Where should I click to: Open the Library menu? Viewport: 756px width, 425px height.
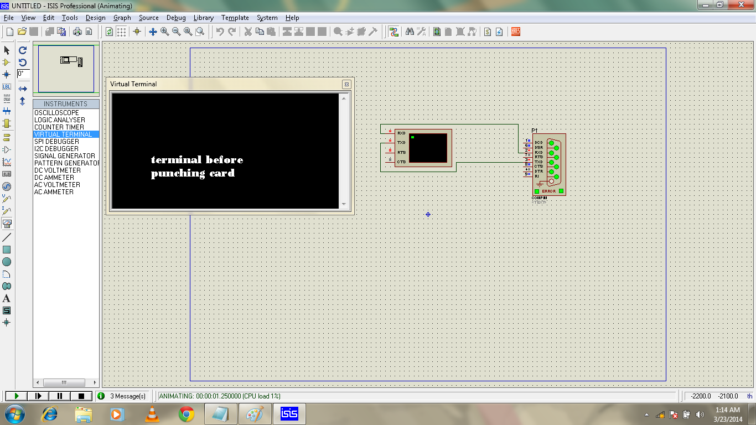point(203,18)
